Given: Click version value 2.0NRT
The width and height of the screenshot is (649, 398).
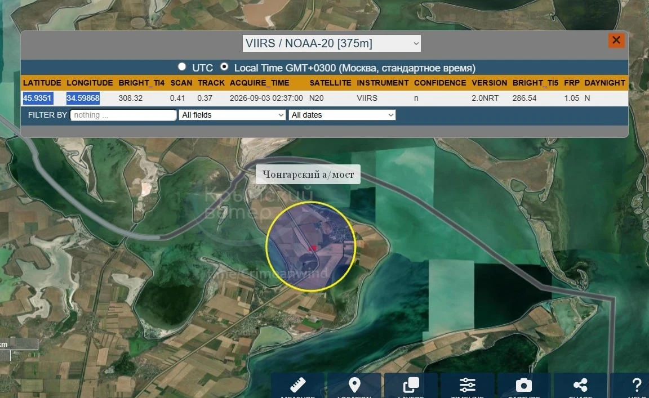Looking at the screenshot, I should tap(485, 98).
